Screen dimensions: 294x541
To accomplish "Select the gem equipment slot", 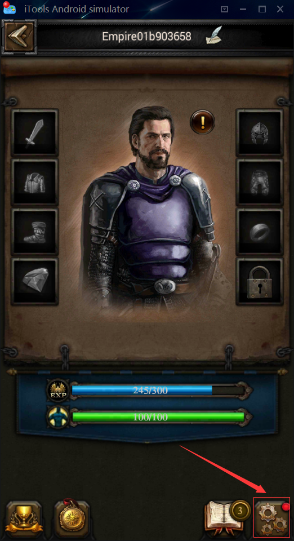I will (34, 281).
